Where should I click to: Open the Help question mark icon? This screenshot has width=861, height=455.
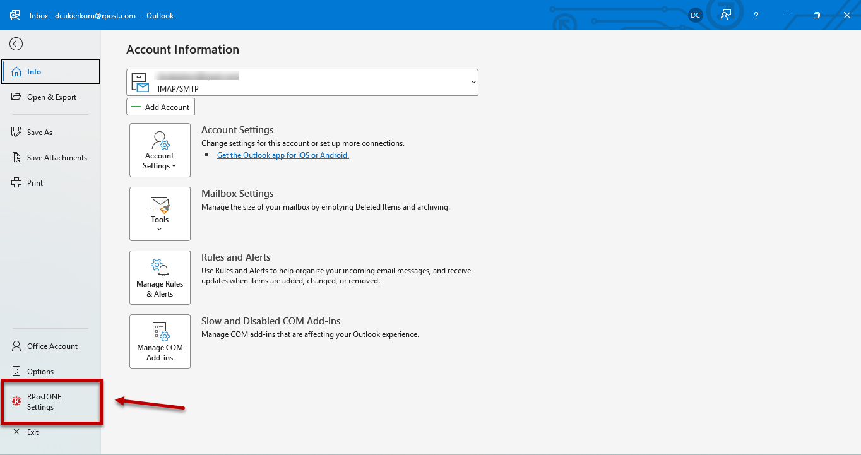click(x=756, y=15)
